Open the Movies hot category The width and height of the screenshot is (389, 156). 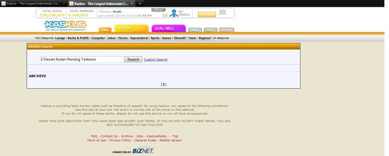click(x=123, y=38)
